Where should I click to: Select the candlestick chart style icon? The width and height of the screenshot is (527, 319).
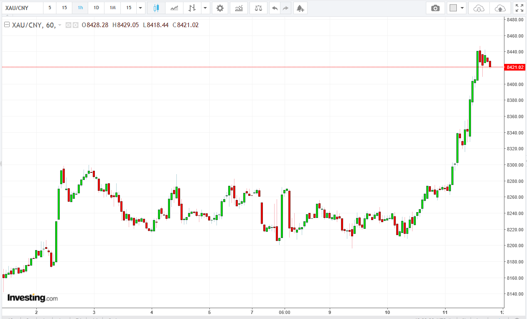pyautogui.click(x=156, y=8)
